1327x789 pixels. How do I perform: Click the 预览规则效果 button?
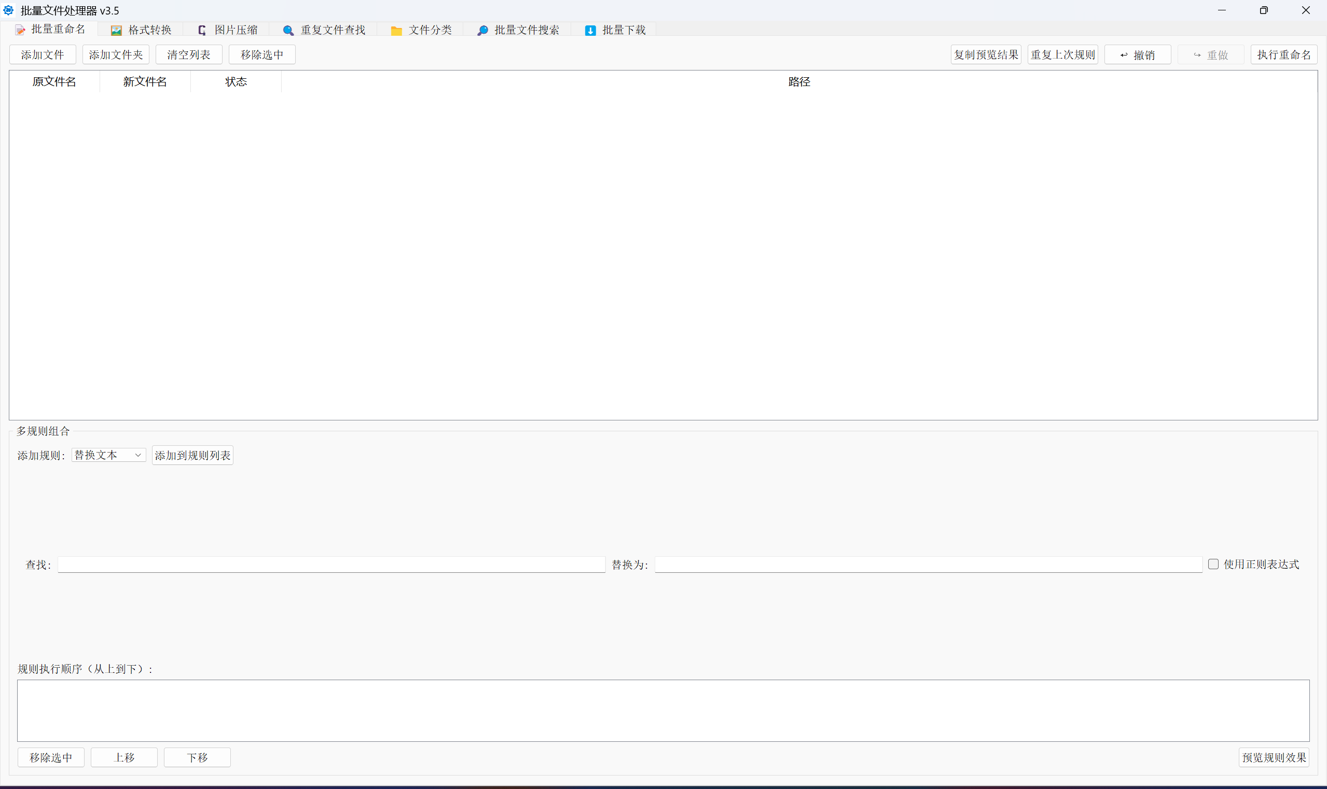point(1274,757)
